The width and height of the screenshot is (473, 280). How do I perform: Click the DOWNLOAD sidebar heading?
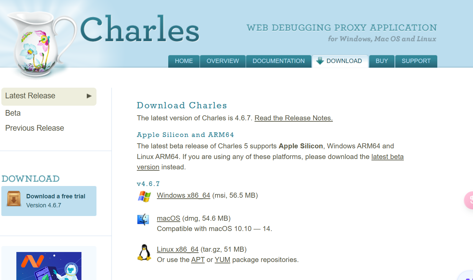point(31,179)
